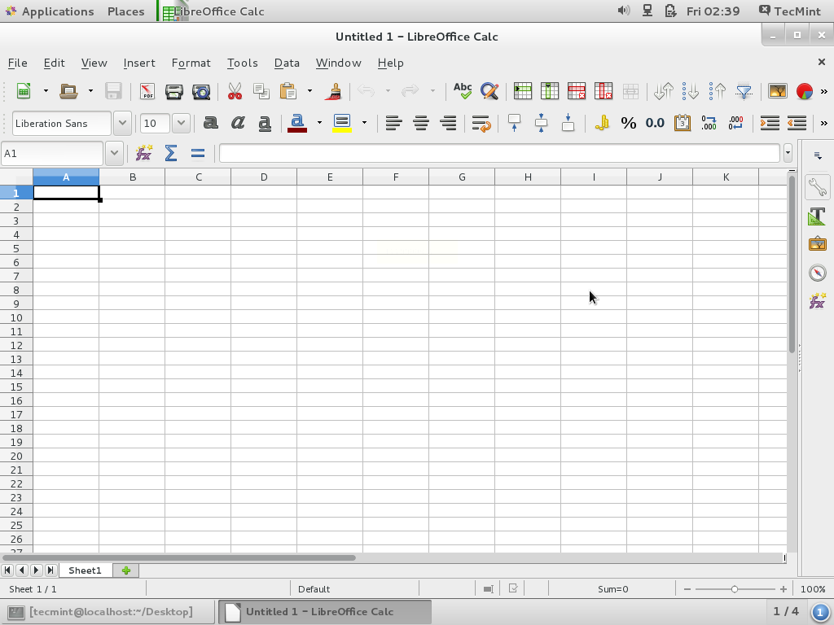Image resolution: width=834 pixels, height=625 pixels.
Task: Toggle bold formatting
Action: (x=210, y=123)
